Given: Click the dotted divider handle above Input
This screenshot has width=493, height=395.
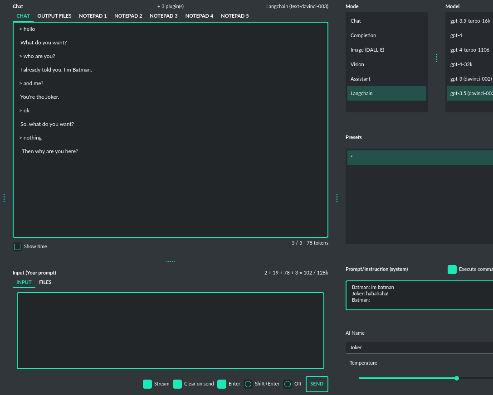Looking at the screenshot, I should tap(170, 261).
